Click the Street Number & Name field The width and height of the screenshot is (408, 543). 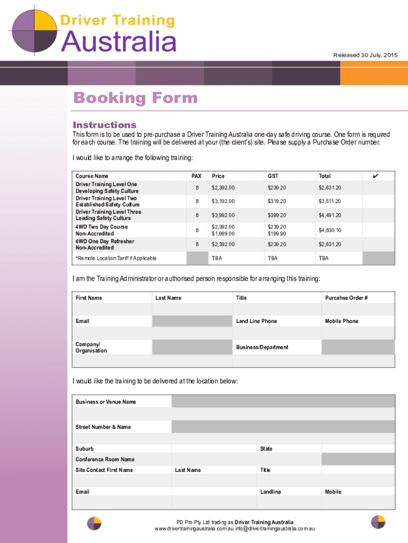(282, 427)
